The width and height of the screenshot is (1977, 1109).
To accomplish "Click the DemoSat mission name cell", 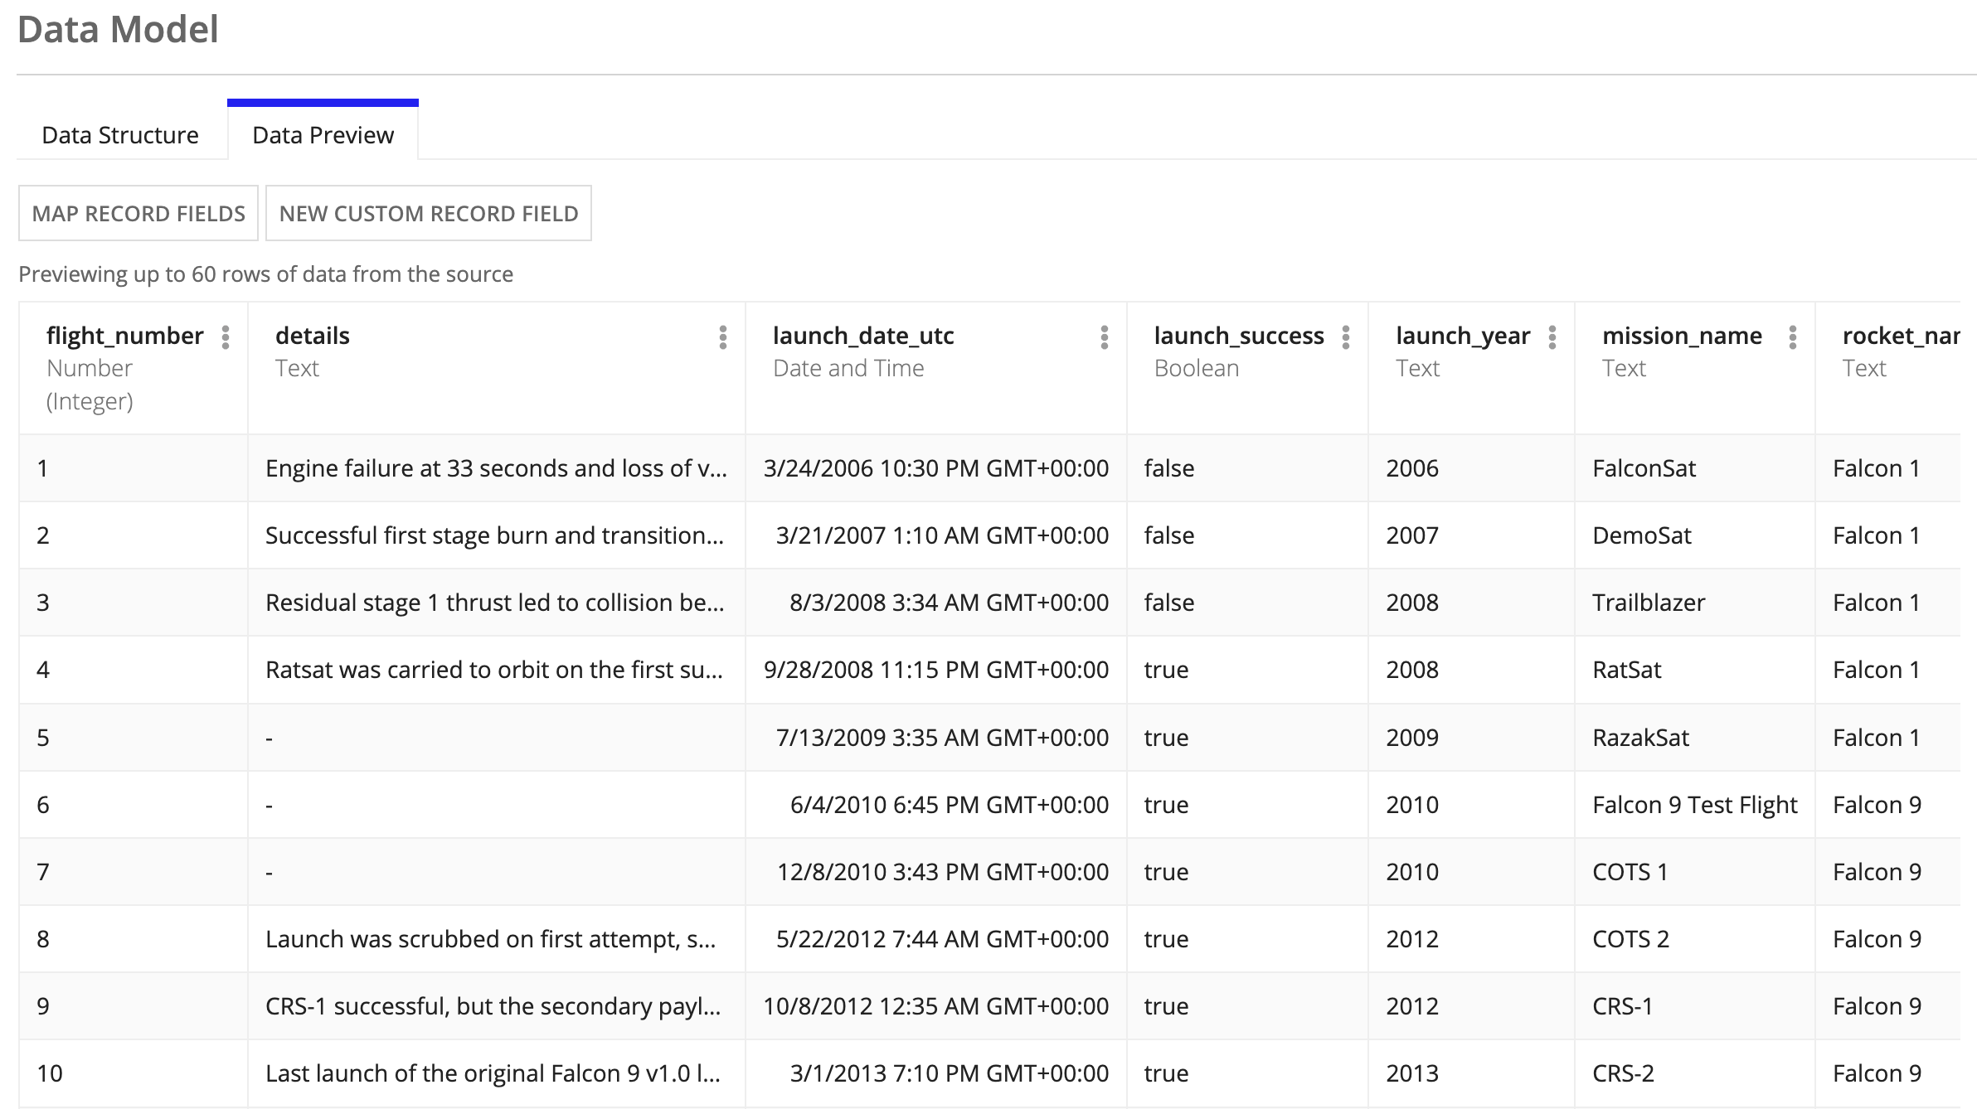I will point(1695,535).
